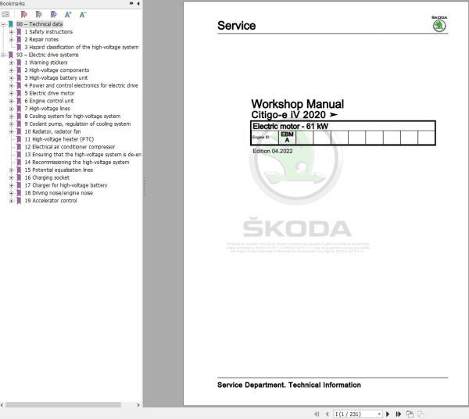Image resolution: width=469 pixels, height=419 pixels.
Task: Select the 1 Safety instructions bookmark text
Action: (x=48, y=32)
